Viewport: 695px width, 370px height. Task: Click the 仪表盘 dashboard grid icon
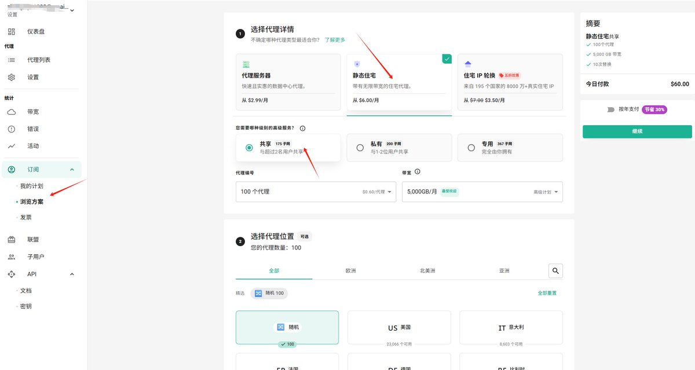coord(12,31)
